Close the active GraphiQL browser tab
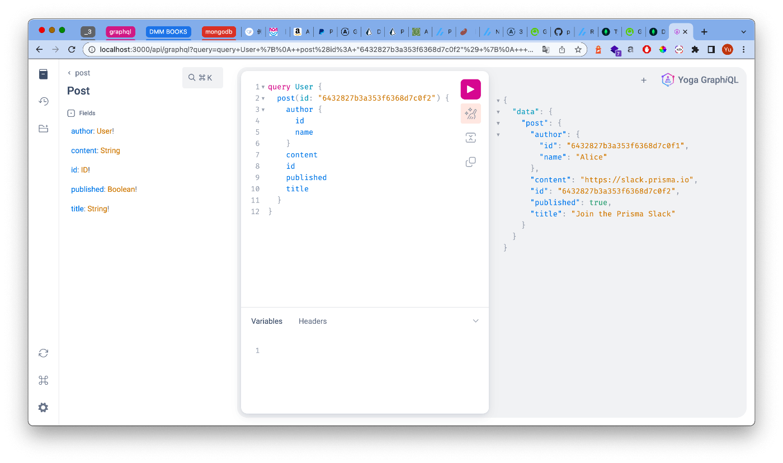783x463 pixels. point(685,32)
